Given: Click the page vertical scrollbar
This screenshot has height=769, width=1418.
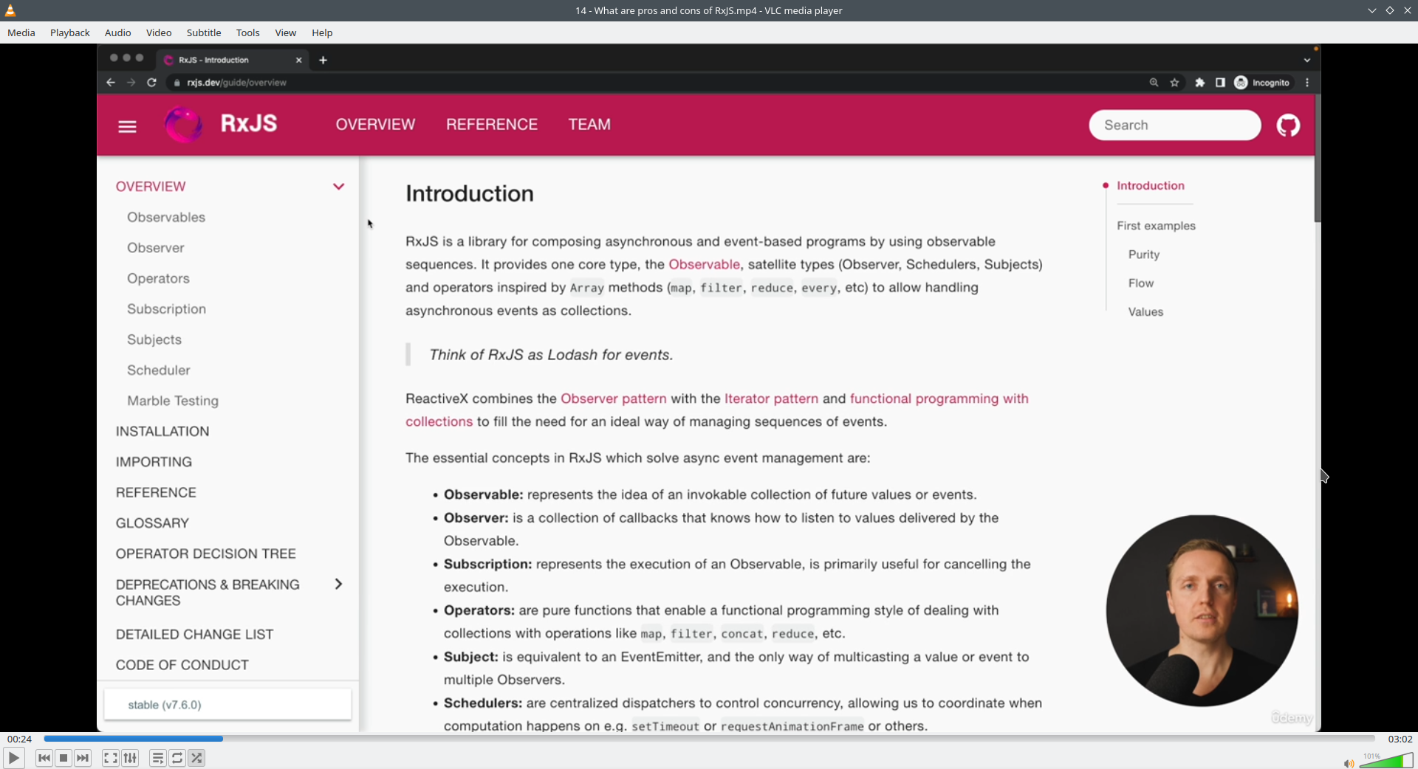Looking at the screenshot, I should click(x=1318, y=158).
